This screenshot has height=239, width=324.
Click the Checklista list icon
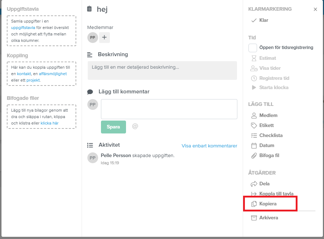254,136
